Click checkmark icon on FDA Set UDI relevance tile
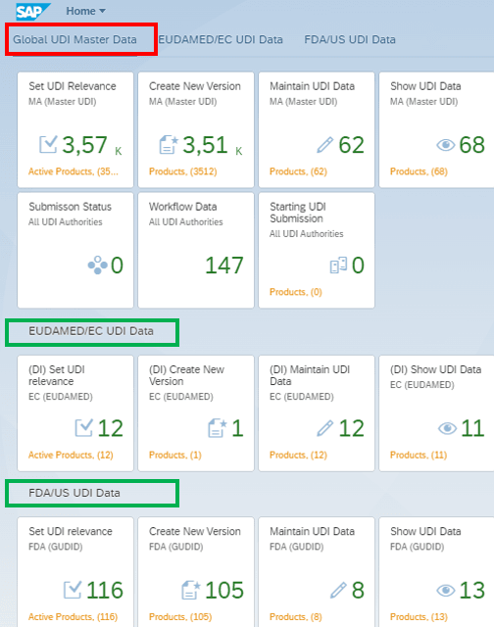 (x=73, y=590)
